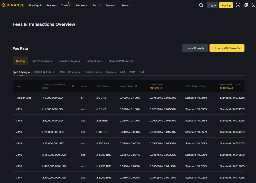Click info icon beside 30-Day Trade Volume
This screenshot has width=256, height=183.
pyautogui.click(x=73, y=86)
